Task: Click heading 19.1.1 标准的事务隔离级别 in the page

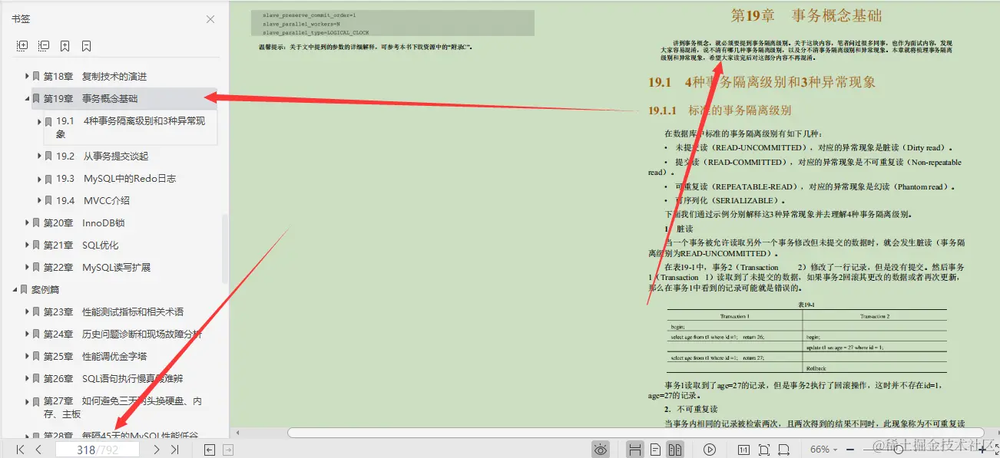Action: [x=720, y=110]
